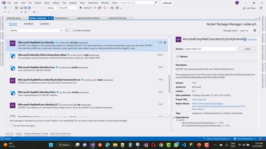Enable Include prerelease checkbox
The height and width of the screenshot is (149, 266).
(x=71, y=30)
